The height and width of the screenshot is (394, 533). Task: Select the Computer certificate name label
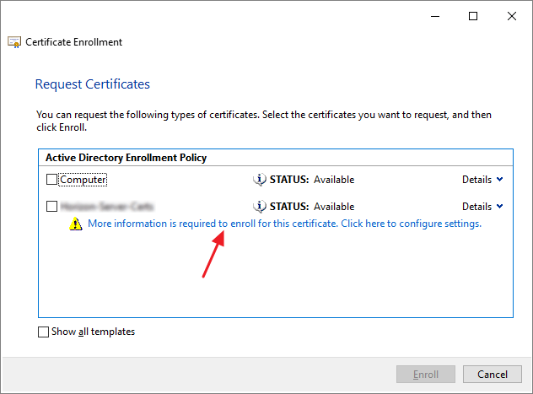click(83, 180)
